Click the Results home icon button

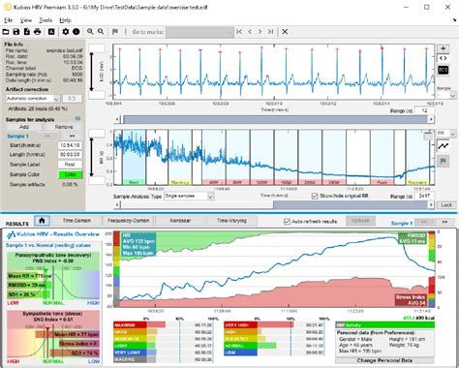click(42, 221)
